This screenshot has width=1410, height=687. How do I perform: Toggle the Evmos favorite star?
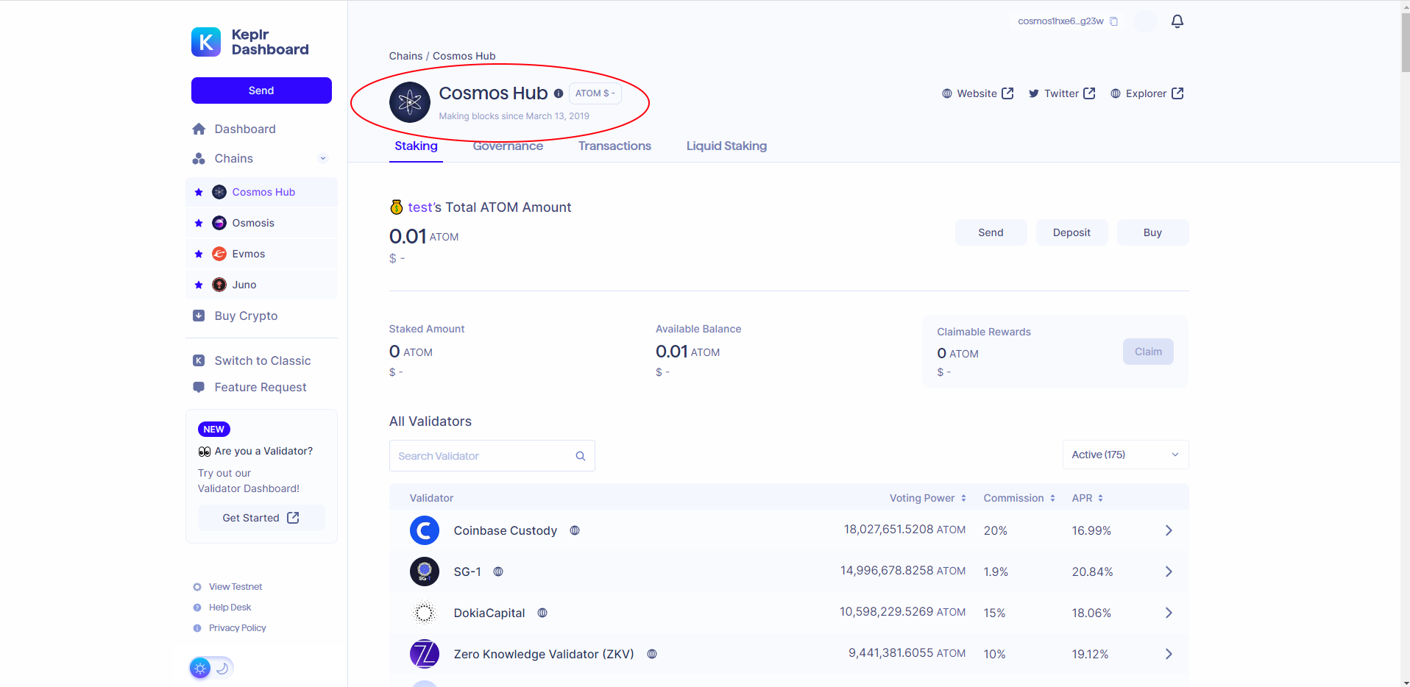click(x=199, y=254)
